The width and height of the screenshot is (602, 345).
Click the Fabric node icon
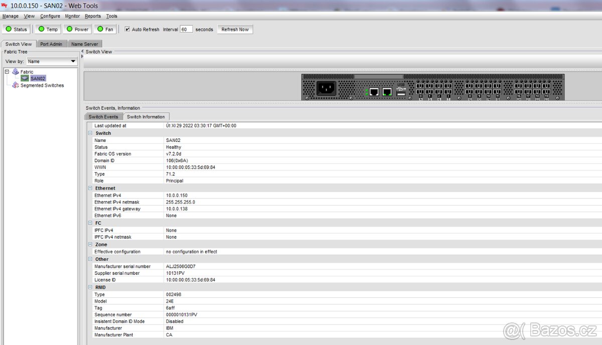(x=16, y=72)
